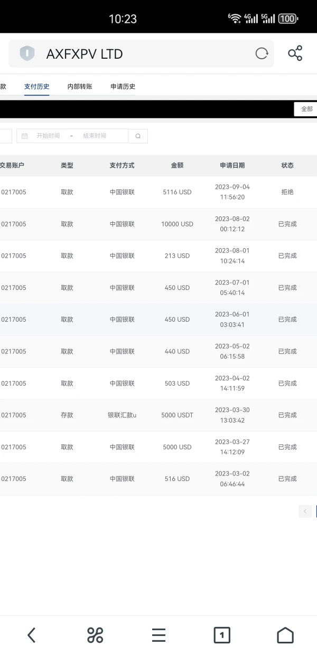Open the browser hamburger menu

coord(158,635)
